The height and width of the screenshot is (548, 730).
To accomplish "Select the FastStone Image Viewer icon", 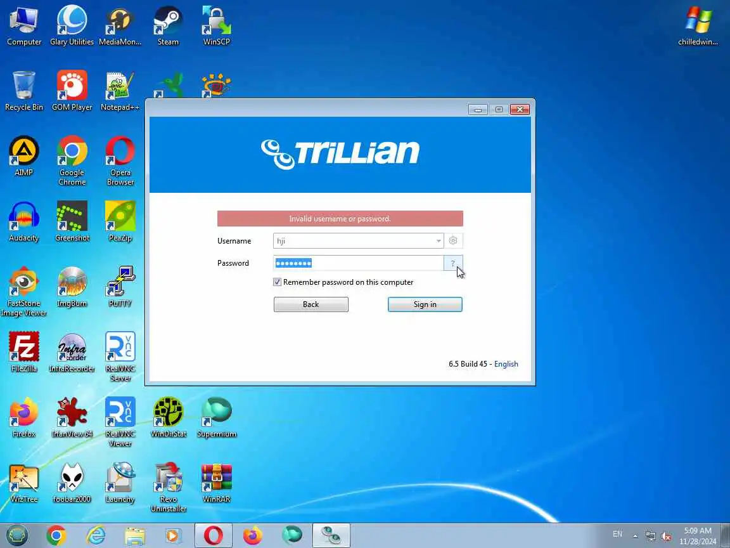I will 23,291.
